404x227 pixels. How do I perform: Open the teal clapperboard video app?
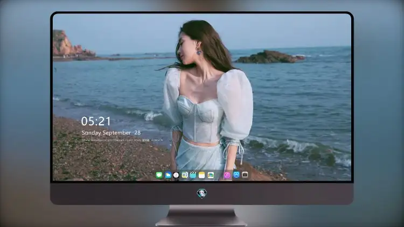coord(193,175)
